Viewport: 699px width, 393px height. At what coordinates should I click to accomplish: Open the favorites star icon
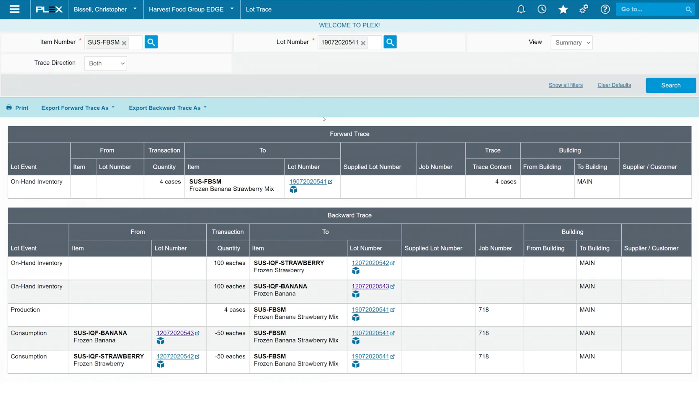click(563, 9)
